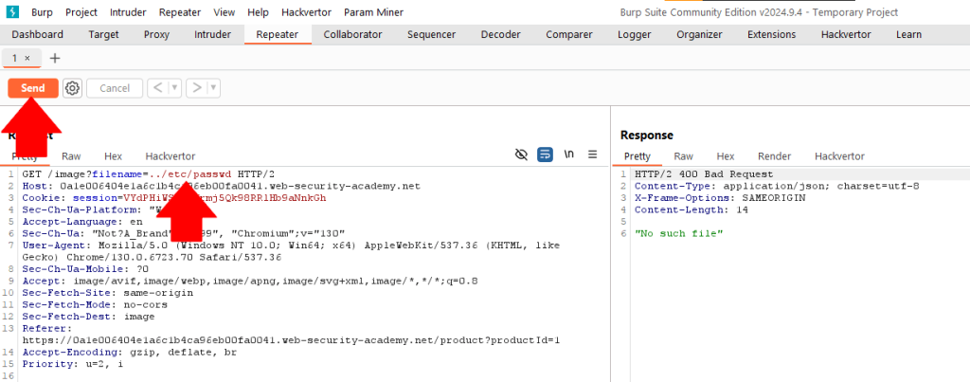The image size is (970, 382).
Task: Toggle the blue line wrap icon
Action: (545, 155)
